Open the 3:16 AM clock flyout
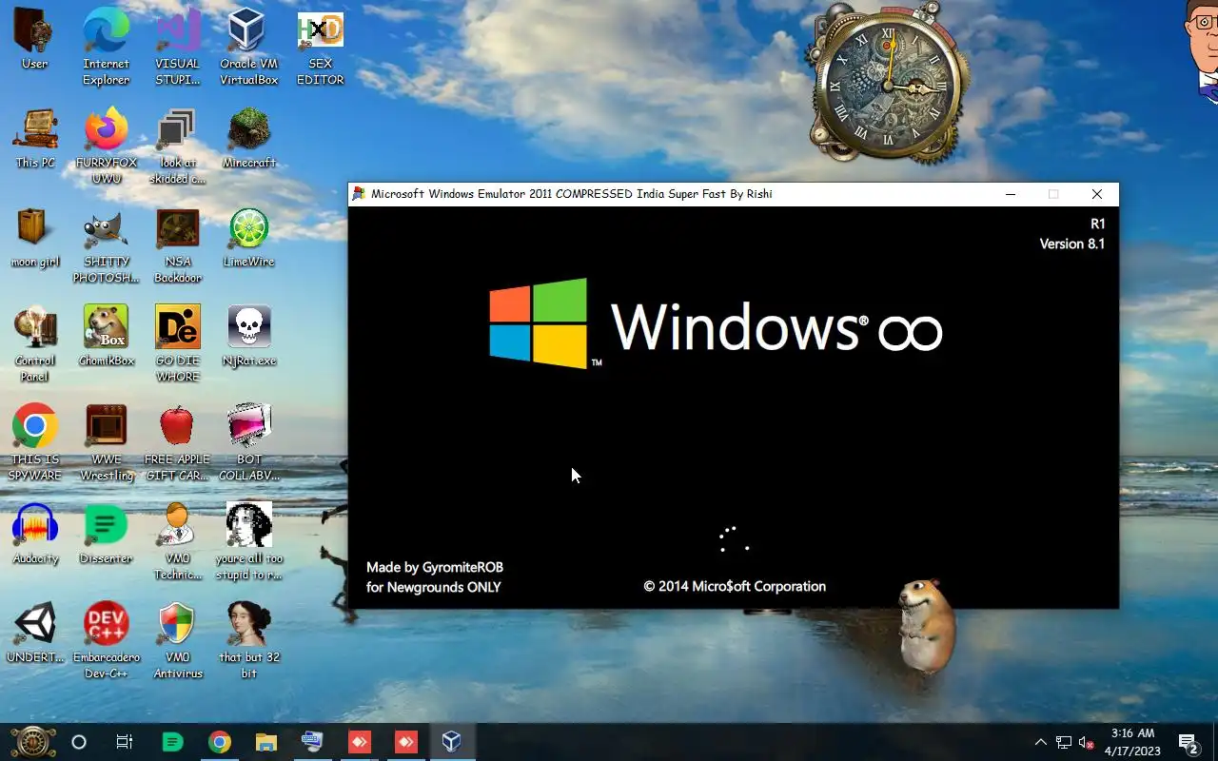The width and height of the screenshot is (1218, 761). (x=1133, y=742)
